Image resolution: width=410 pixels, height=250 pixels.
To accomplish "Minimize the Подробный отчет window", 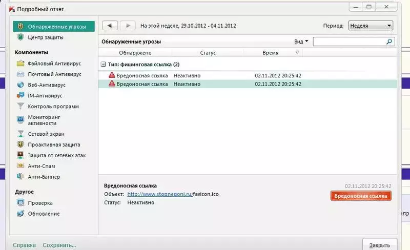I will click(356, 7).
